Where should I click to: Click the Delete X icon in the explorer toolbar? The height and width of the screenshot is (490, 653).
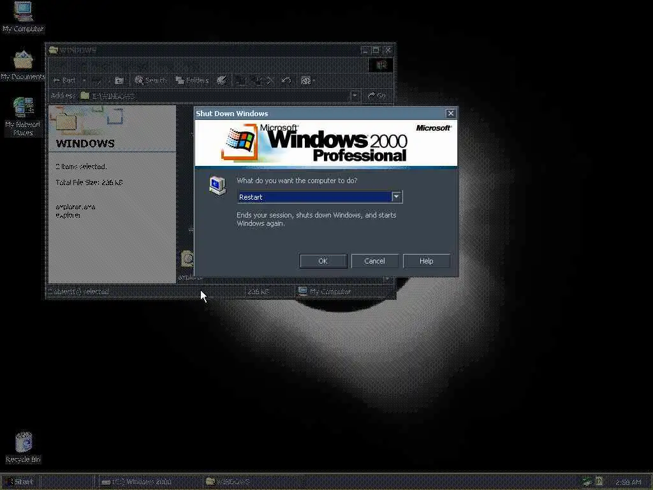point(269,80)
